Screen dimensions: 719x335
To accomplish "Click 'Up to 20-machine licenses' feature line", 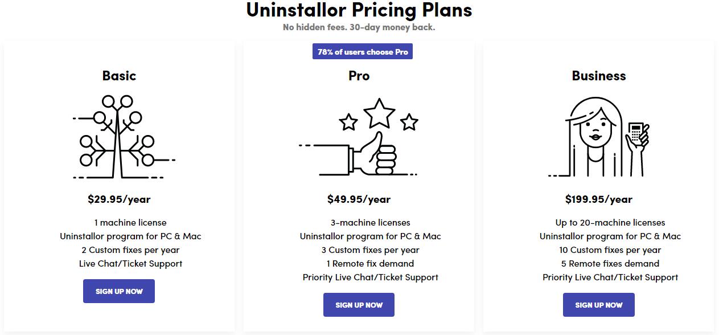I will tap(610, 223).
